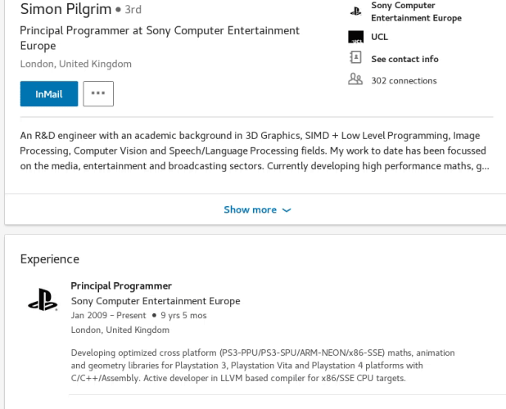Screen dimensions: 506x409
Task: Send an InMail to Simon Pilgrim
Action: pos(49,94)
